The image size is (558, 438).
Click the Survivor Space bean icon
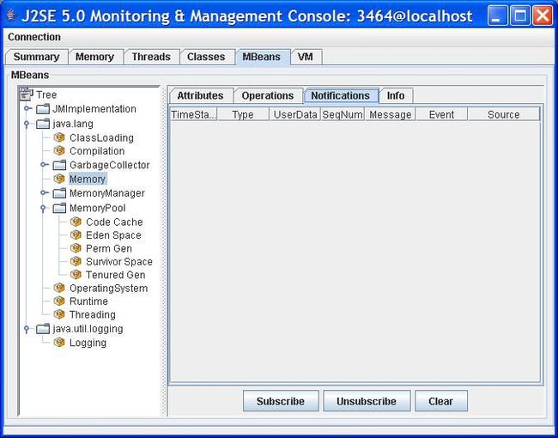point(76,261)
